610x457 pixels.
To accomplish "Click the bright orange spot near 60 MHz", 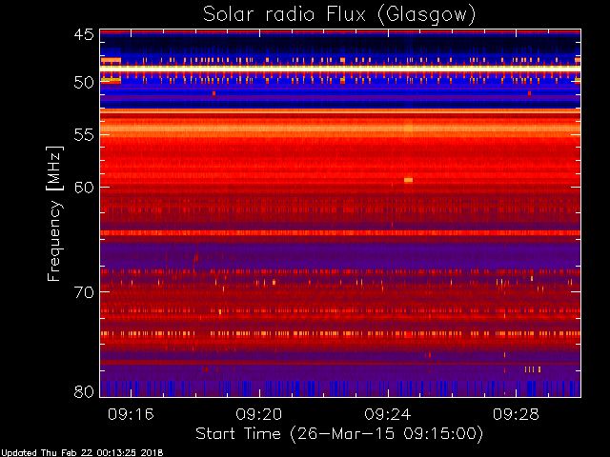I will tap(408, 180).
